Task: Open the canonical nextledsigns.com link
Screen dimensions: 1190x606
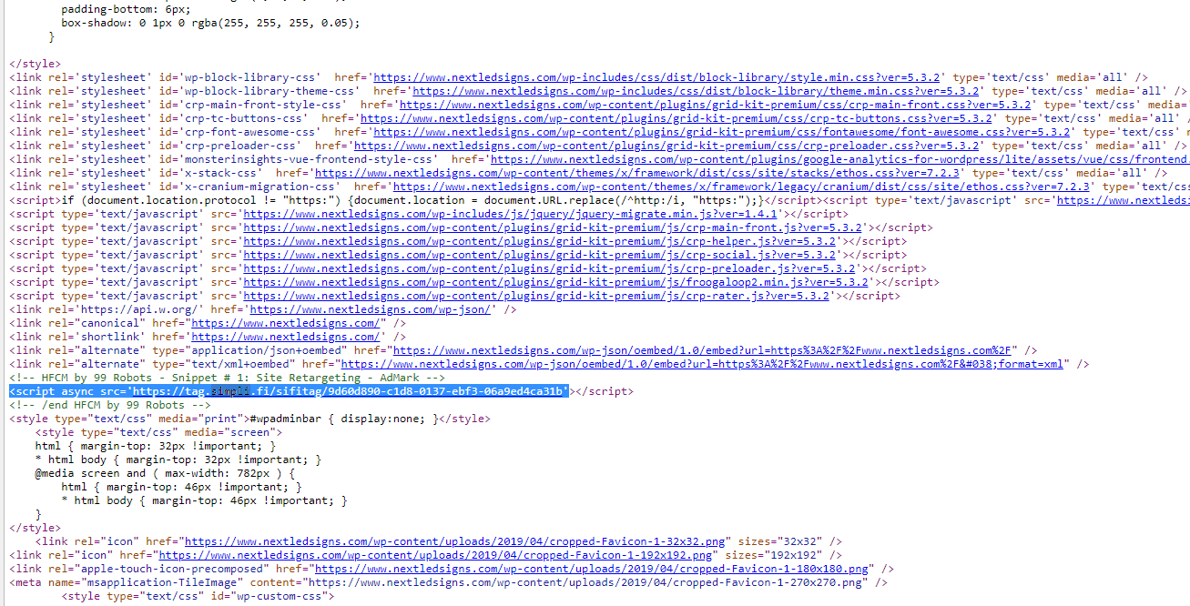Action: click(x=284, y=323)
